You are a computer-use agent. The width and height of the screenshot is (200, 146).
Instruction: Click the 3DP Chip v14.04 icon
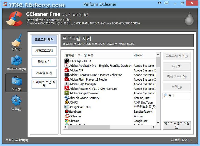click(x=67, y=61)
